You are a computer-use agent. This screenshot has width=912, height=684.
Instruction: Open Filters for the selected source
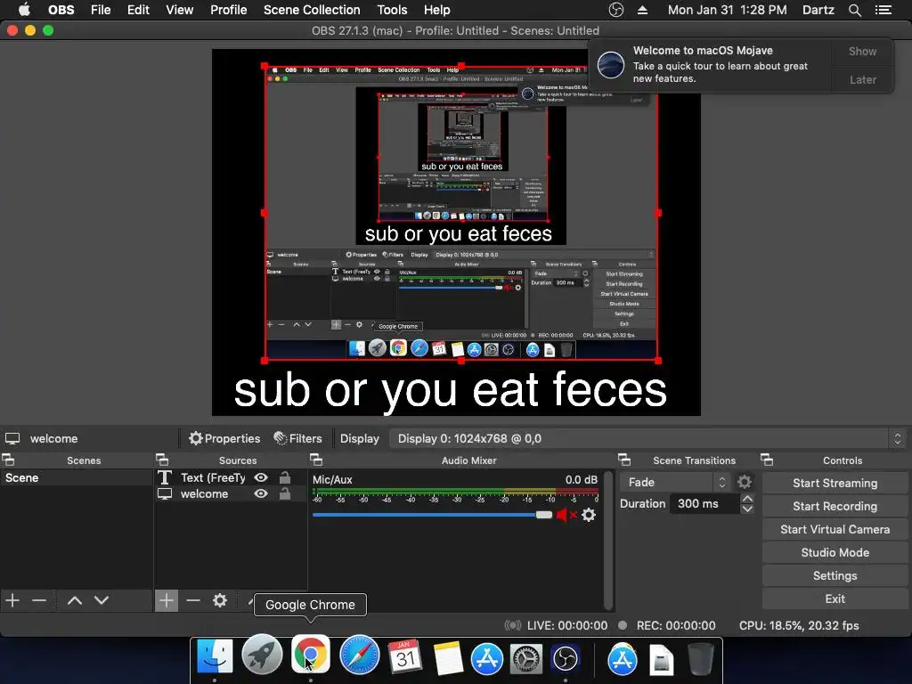tap(297, 438)
